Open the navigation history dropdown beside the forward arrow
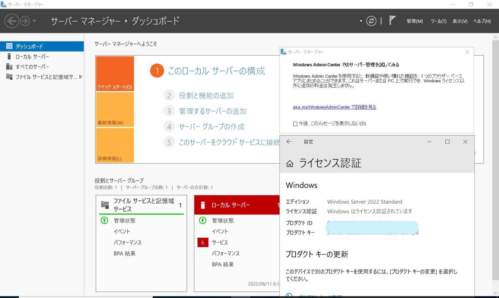This screenshot has height=298, width=499. 34,21
